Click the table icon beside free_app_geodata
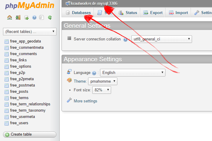Screen dimensions: 212x141 pos(7,42)
